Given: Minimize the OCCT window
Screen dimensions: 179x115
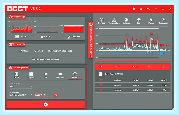Looking at the screenshot, I should [x=156, y=9].
